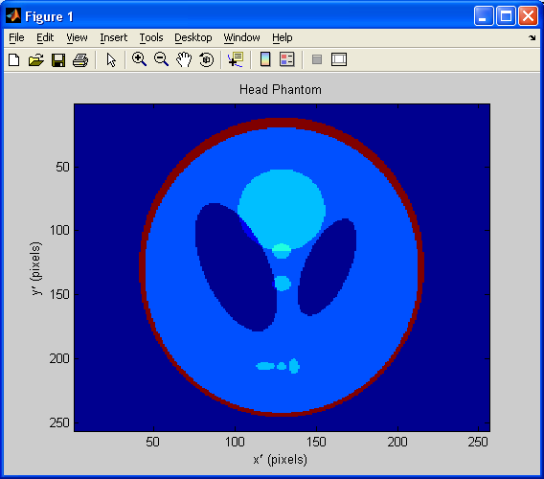Image resolution: width=544 pixels, height=479 pixels.
Task: Click the 'Head Phantom' plot title
Action: click(x=281, y=89)
